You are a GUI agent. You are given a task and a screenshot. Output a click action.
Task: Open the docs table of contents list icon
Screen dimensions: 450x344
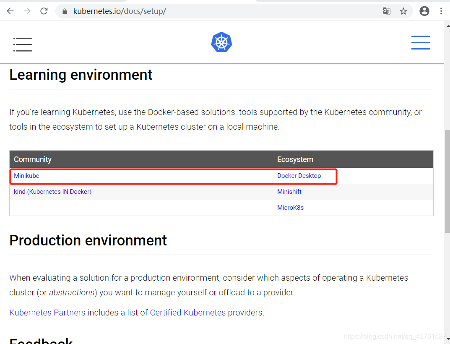pos(22,44)
